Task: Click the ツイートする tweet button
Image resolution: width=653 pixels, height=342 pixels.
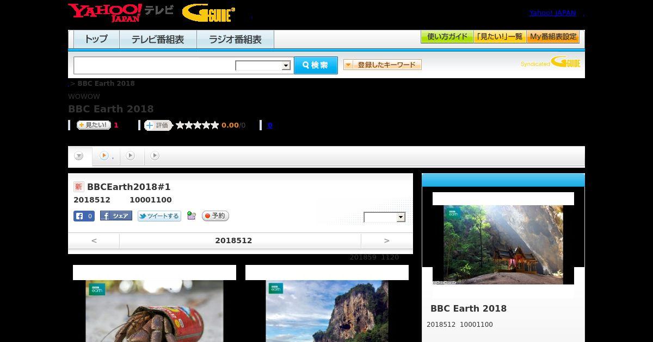Action: pyautogui.click(x=159, y=216)
